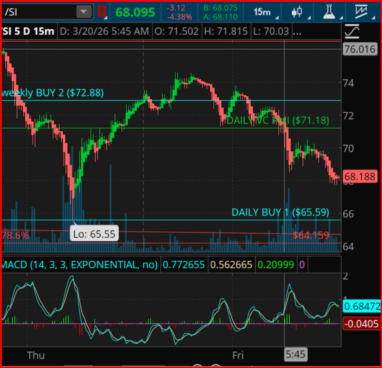
Task: Click the open value O: 71.502
Action: pyautogui.click(x=177, y=31)
